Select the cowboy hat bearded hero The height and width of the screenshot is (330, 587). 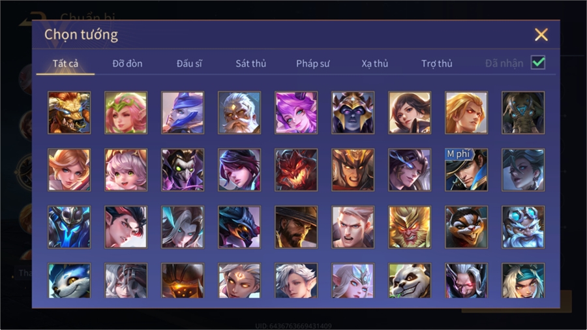coord(296,227)
